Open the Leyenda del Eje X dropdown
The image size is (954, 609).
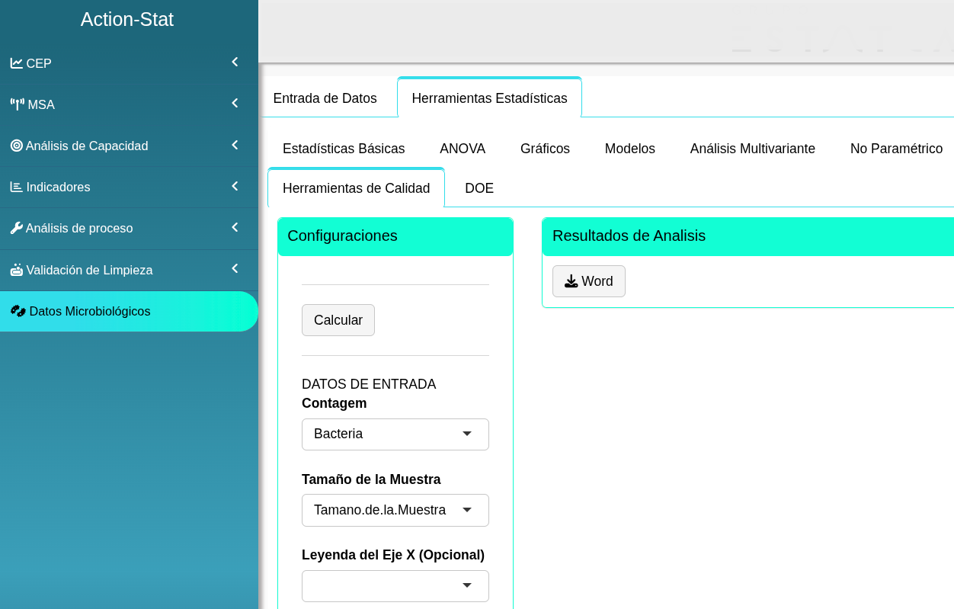[x=395, y=586]
